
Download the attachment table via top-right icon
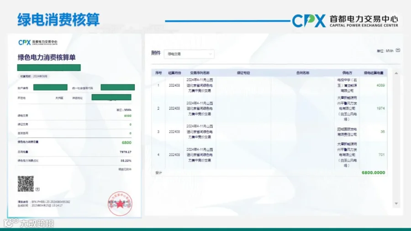pos(398,50)
